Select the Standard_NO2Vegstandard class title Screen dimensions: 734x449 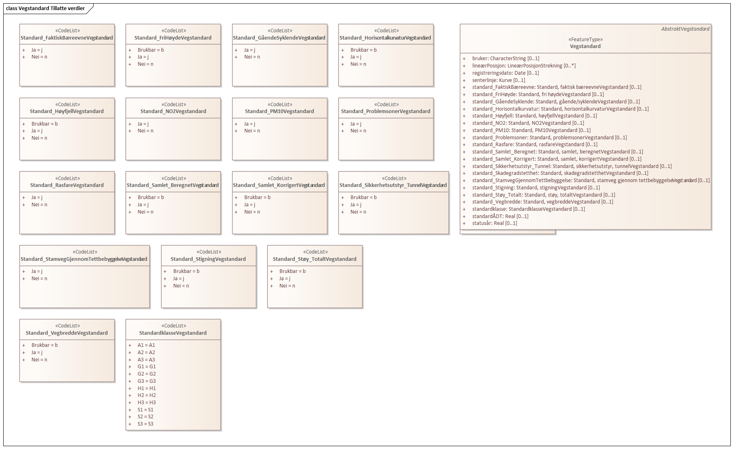coord(173,111)
